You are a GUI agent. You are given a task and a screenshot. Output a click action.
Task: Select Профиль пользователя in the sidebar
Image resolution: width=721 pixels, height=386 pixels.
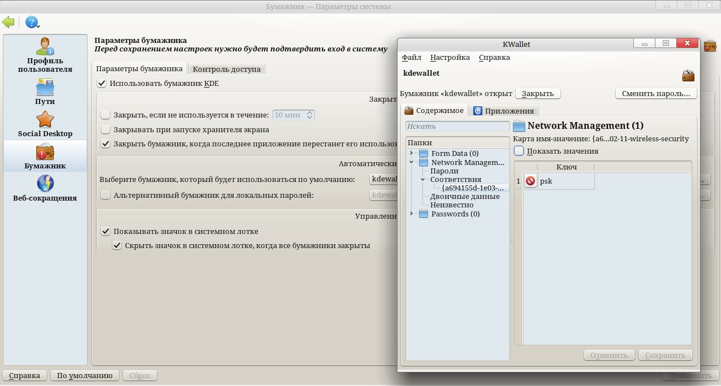[45, 55]
